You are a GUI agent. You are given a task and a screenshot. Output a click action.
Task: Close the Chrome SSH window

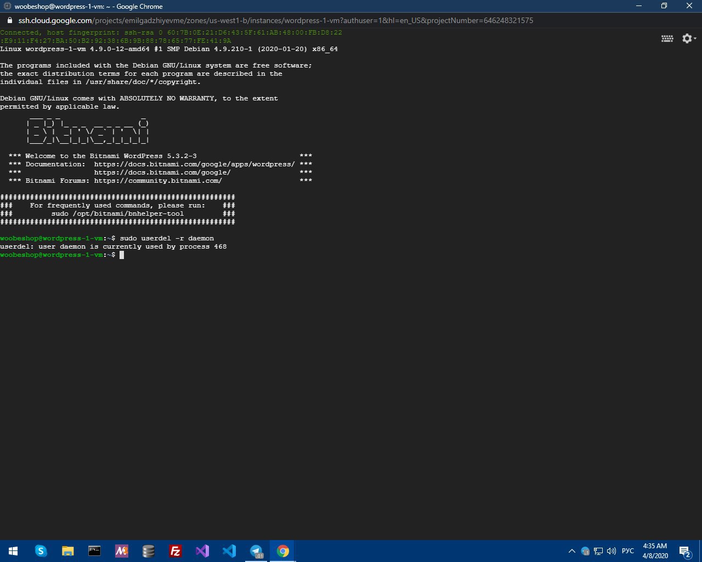coord(689,6)
